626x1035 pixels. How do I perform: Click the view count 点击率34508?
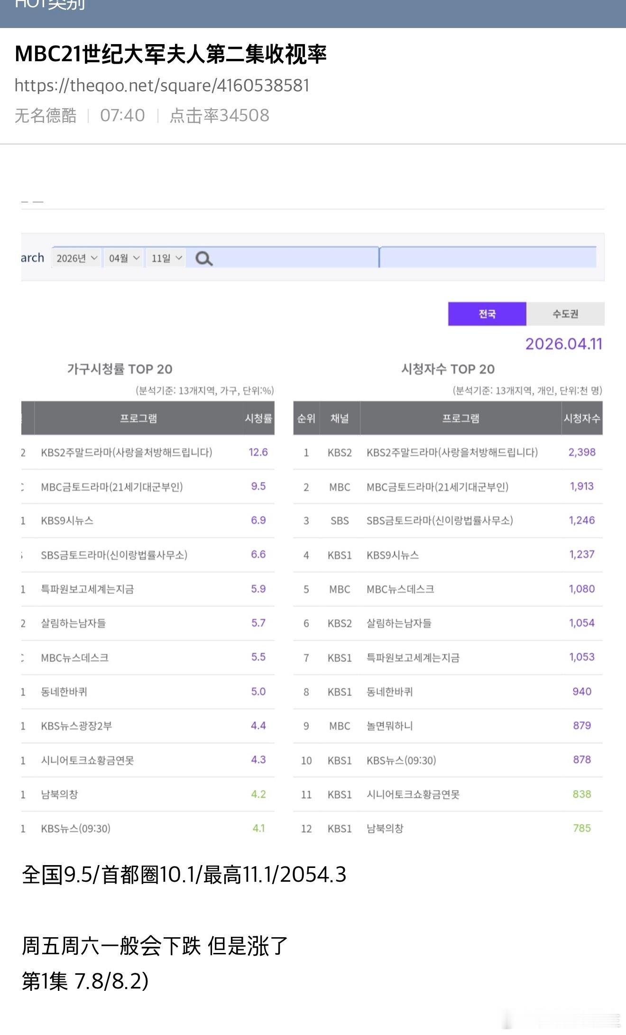(x=220, y=115)
